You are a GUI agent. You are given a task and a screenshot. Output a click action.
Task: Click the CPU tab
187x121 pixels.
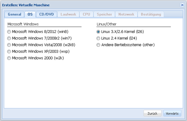[x=86, y=14]
